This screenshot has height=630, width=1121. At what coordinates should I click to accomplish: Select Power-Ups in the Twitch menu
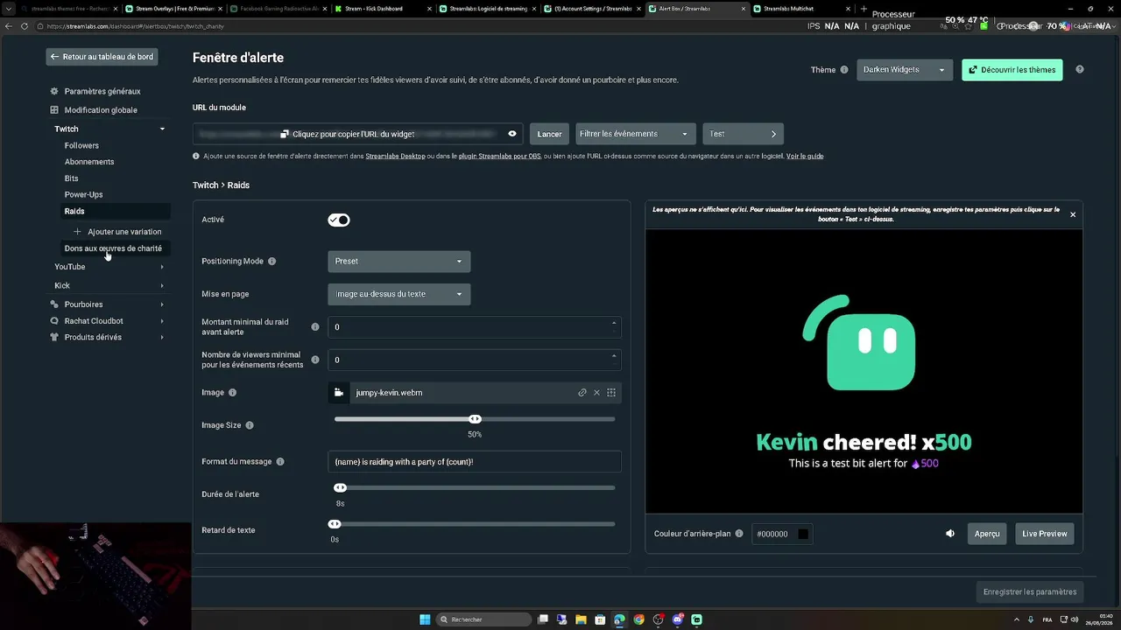[83, 195]
